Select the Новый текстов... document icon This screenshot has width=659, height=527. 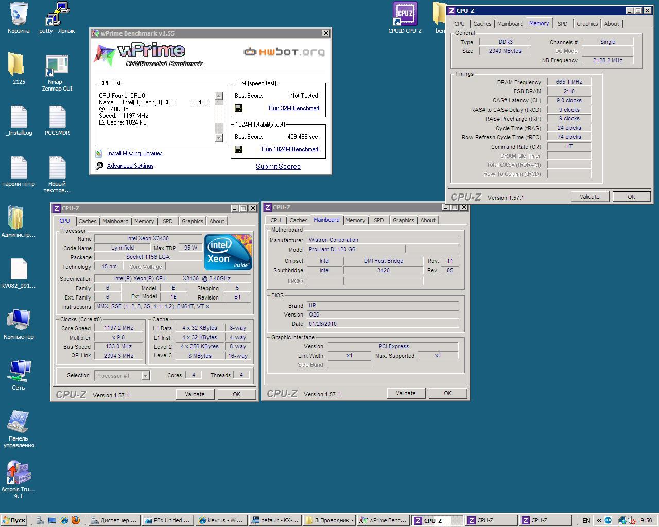pyautogui.click(x=57, y=175)
